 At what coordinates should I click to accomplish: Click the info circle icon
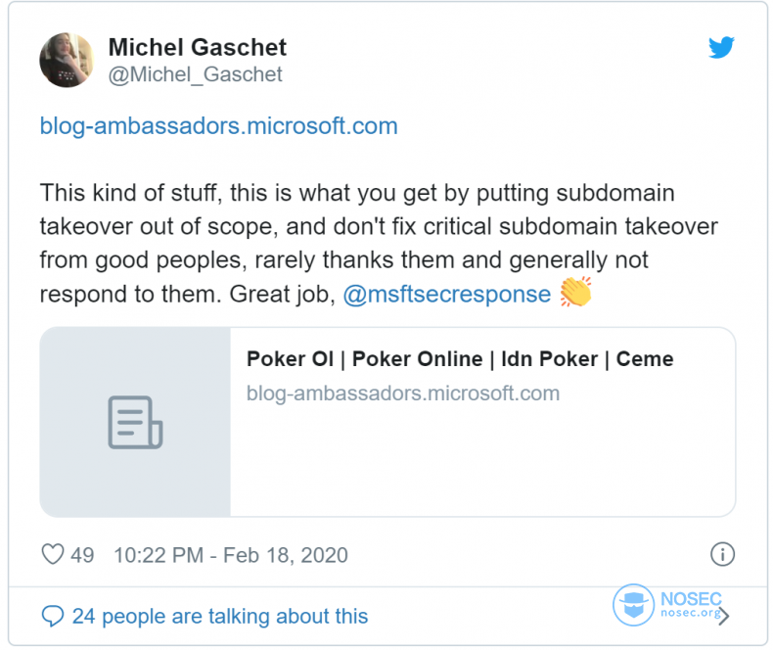(x=722, y=555)
